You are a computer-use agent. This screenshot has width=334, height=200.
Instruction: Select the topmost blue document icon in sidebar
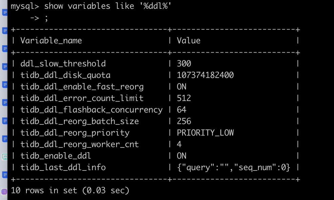click(x=5, y=13)
